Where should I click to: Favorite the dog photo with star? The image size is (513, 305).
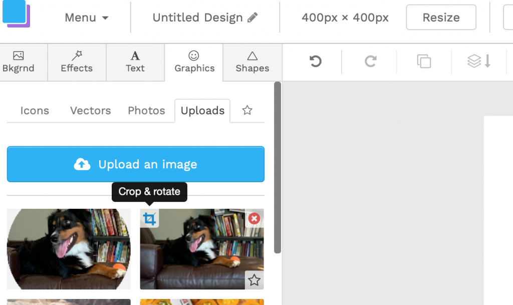(x=254, y=280)
